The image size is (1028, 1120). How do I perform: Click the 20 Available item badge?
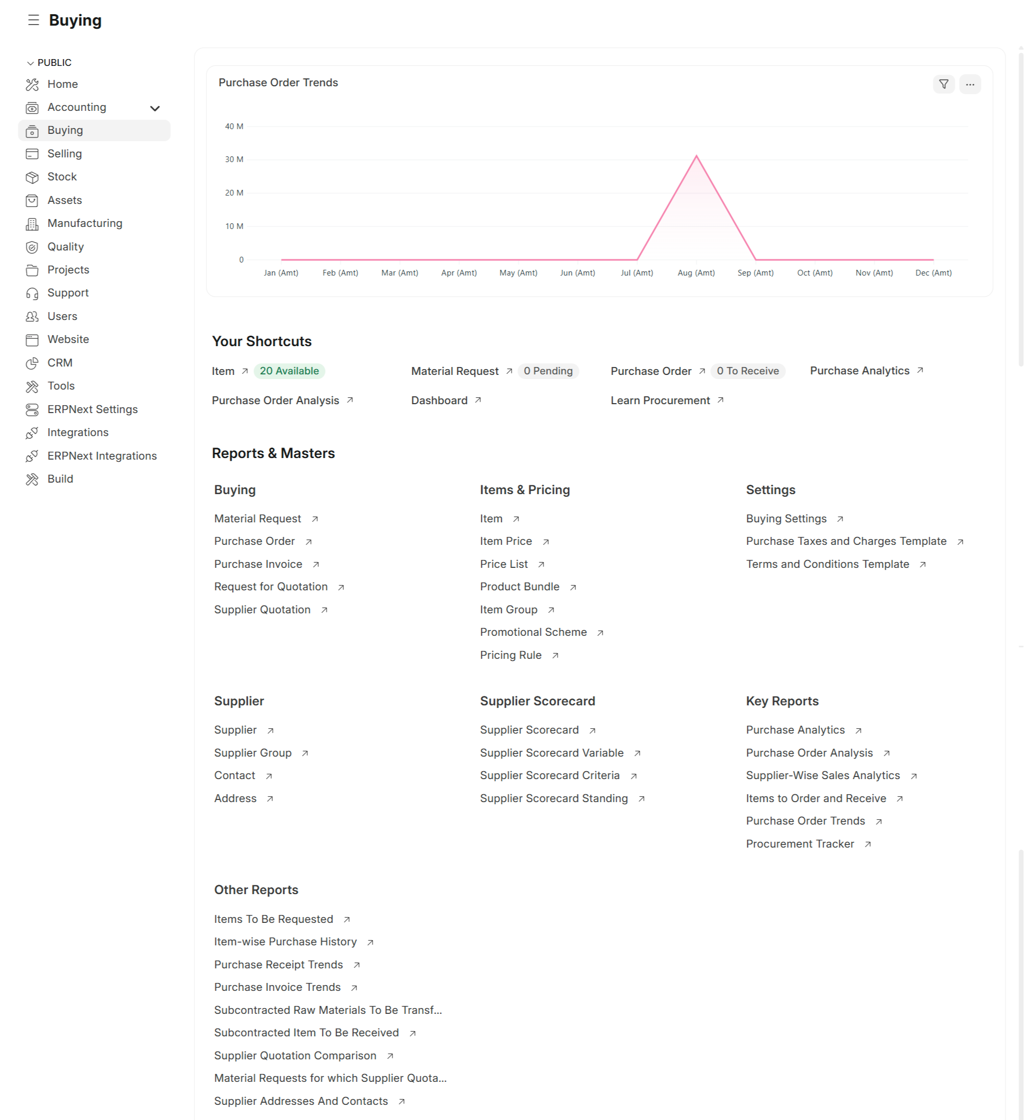[x=288, y=371]
